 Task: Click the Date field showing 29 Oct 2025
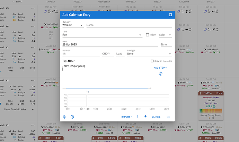[109, 44]
